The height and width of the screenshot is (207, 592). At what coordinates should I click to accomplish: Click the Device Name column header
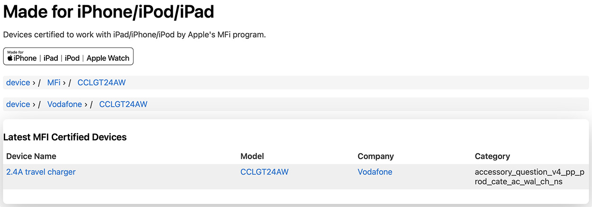(x=31, y=156)
